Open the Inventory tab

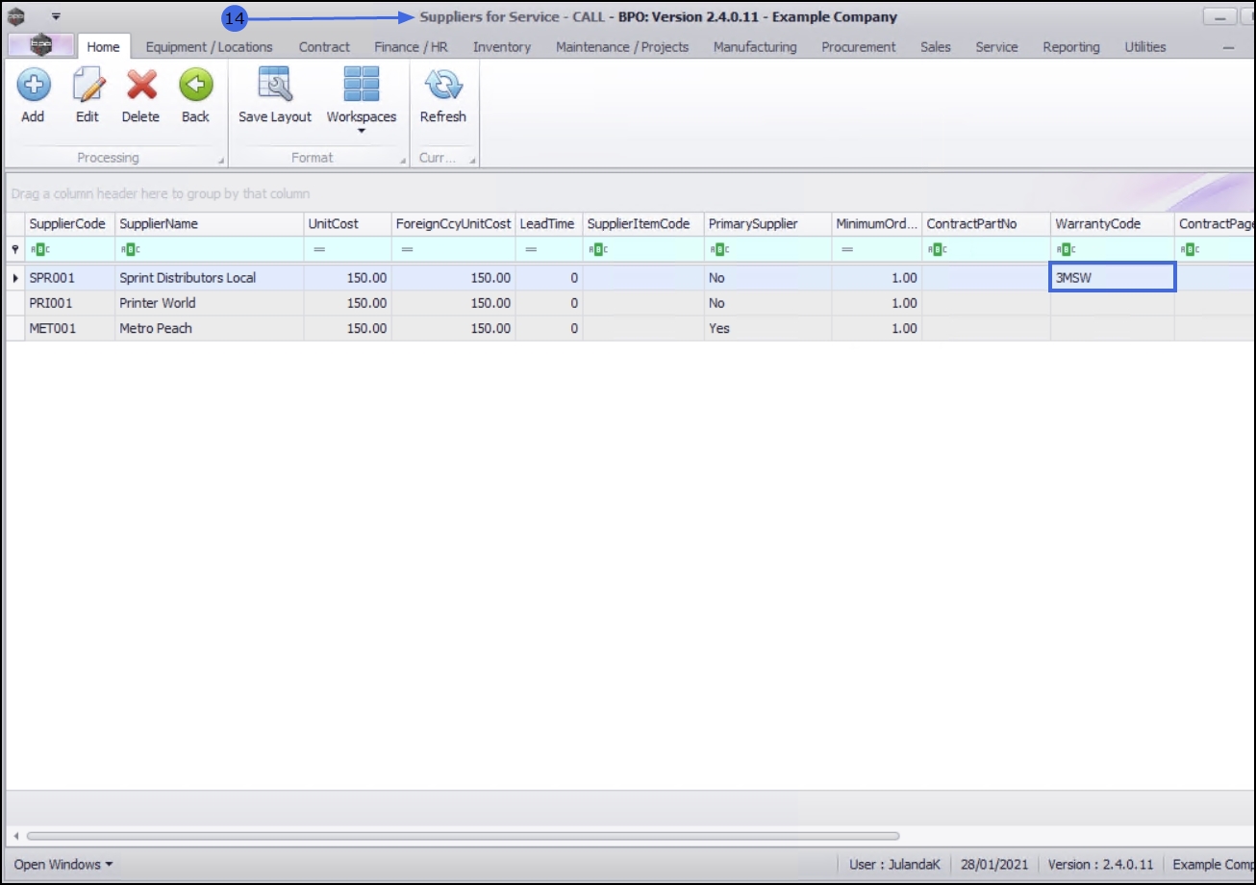502,46
